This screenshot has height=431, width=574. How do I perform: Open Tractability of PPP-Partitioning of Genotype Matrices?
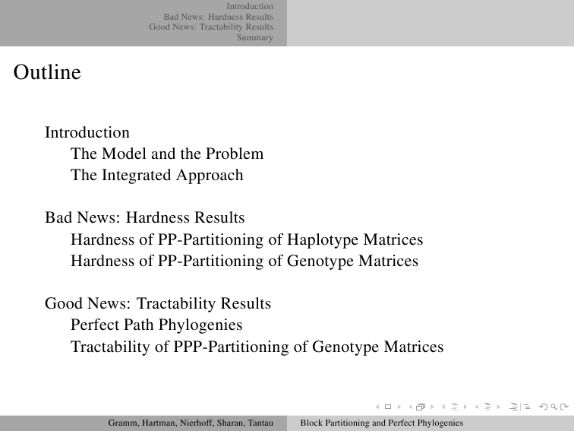point(257,347)
